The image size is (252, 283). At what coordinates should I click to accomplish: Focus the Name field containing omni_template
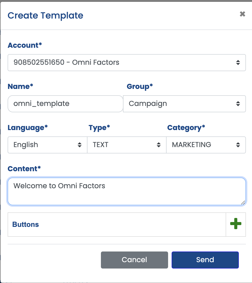click(x=65, y=104)
